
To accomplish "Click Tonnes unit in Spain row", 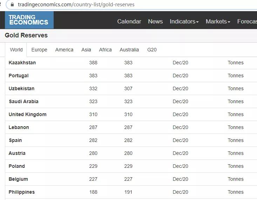I will (236, 140).
